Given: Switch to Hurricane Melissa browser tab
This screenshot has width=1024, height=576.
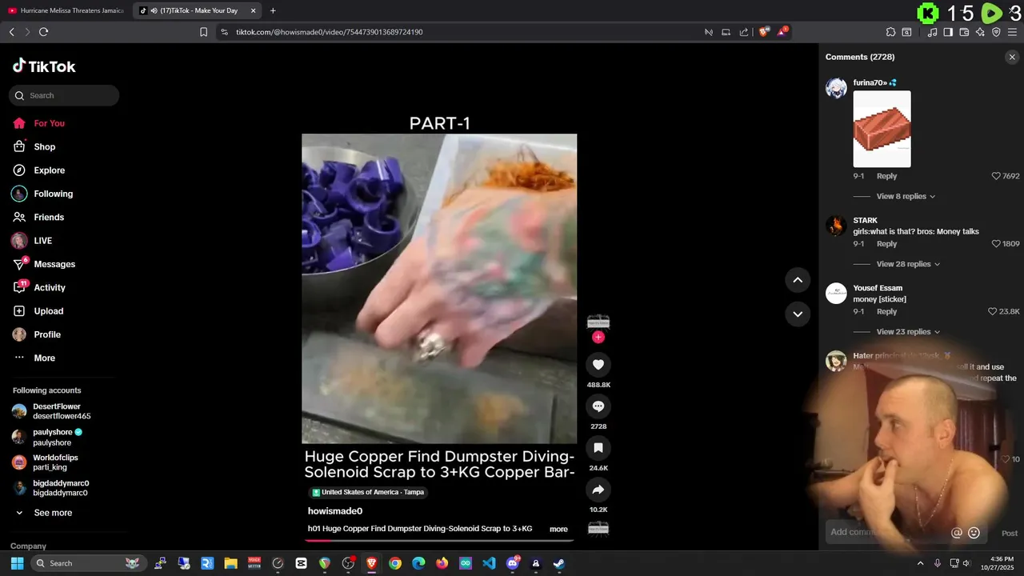Looking at the screenshot, I should click(x=66, y=10).
